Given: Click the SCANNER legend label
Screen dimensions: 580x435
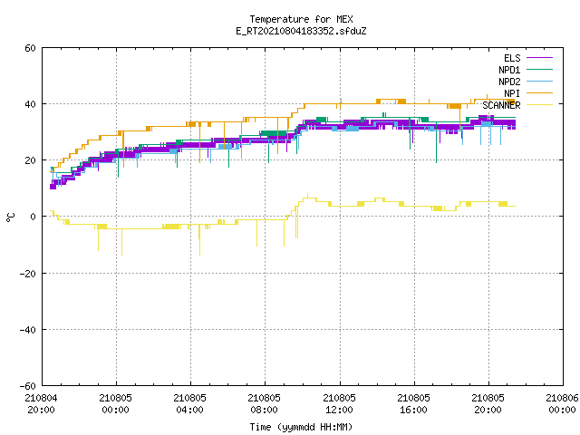Looking at the screenshot, I should tap(501, 105).
